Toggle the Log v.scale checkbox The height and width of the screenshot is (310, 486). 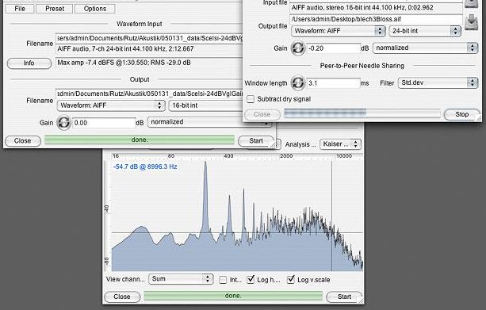click(x=291, y=280)
